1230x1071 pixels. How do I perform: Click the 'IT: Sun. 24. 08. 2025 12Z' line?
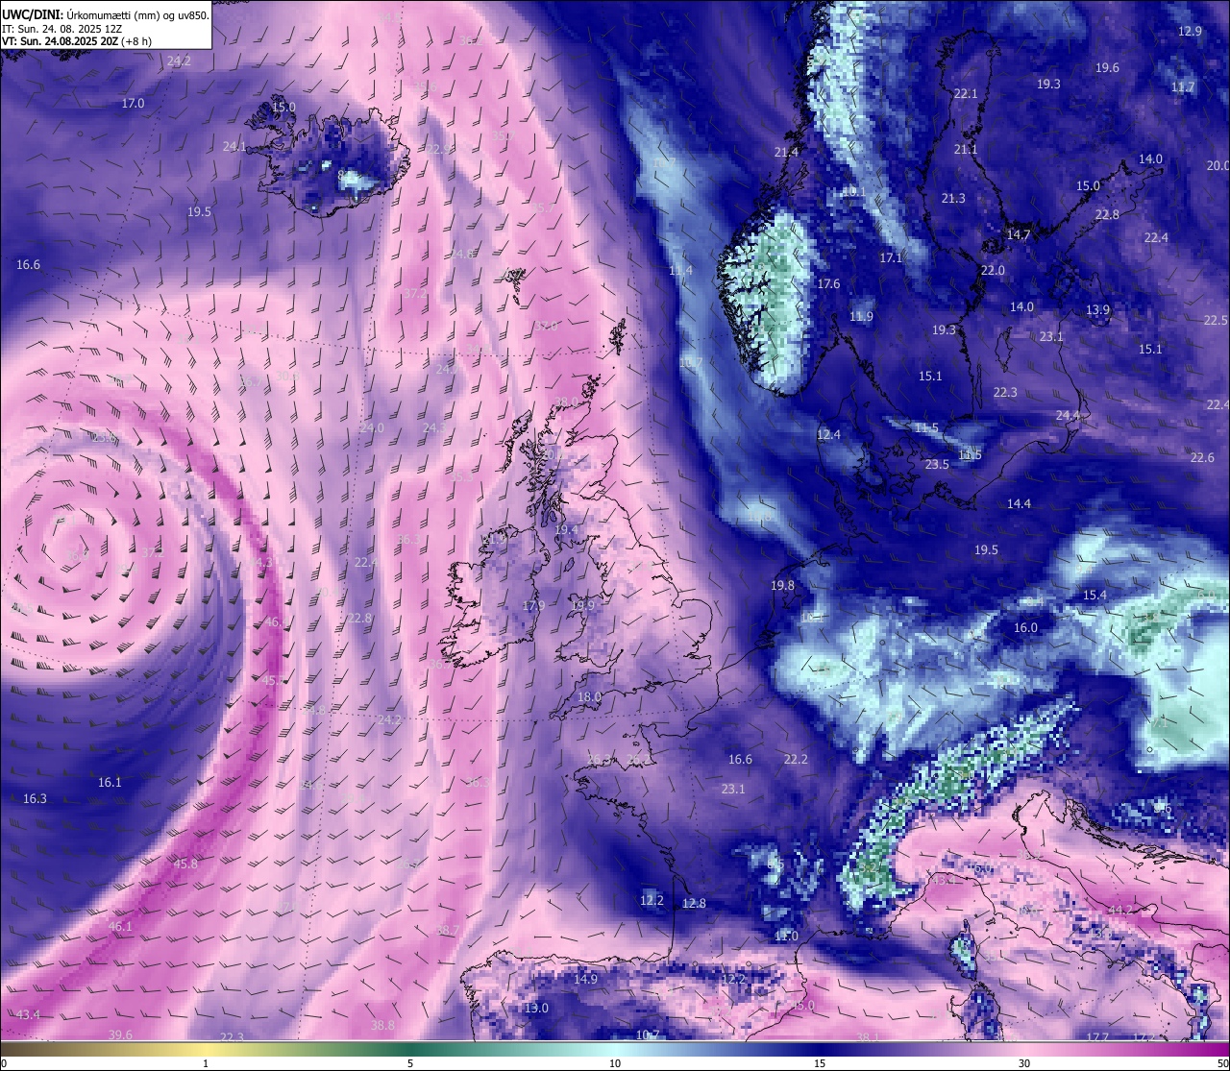(x=62, y=29)
